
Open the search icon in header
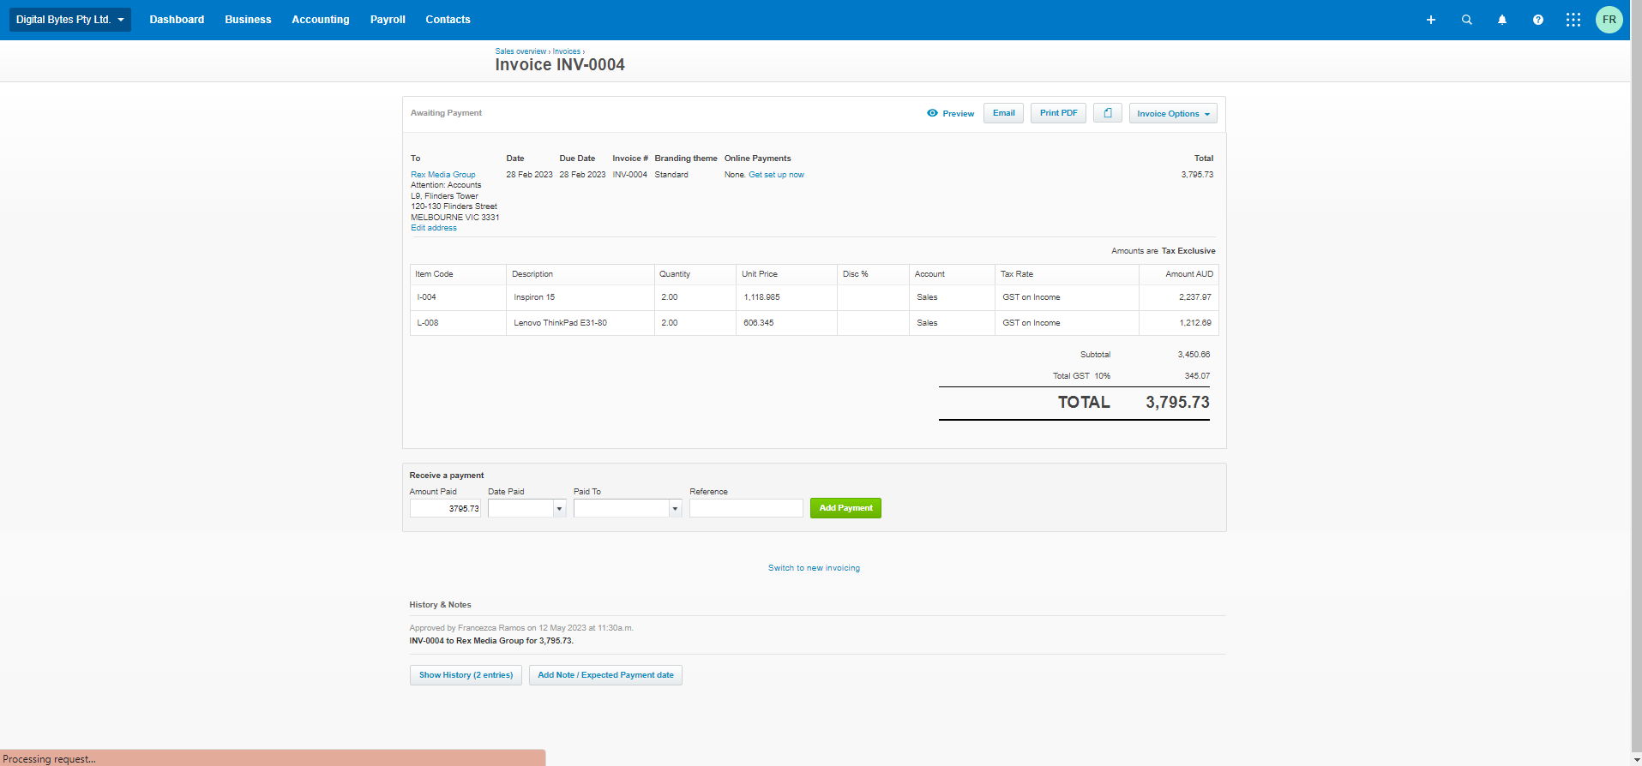pyautogui.click(x=1467, y=20)
